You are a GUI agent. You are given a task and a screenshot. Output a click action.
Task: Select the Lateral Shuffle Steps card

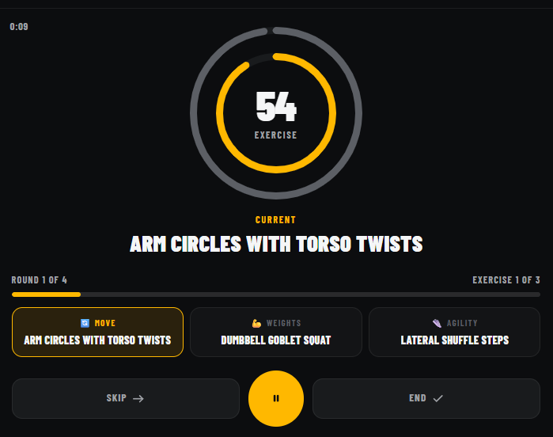[454, 332]
